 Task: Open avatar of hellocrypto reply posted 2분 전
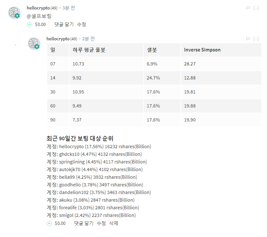point(34,44)
